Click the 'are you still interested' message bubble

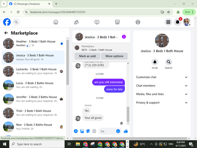pyautogui.click(x=108, y=82)
